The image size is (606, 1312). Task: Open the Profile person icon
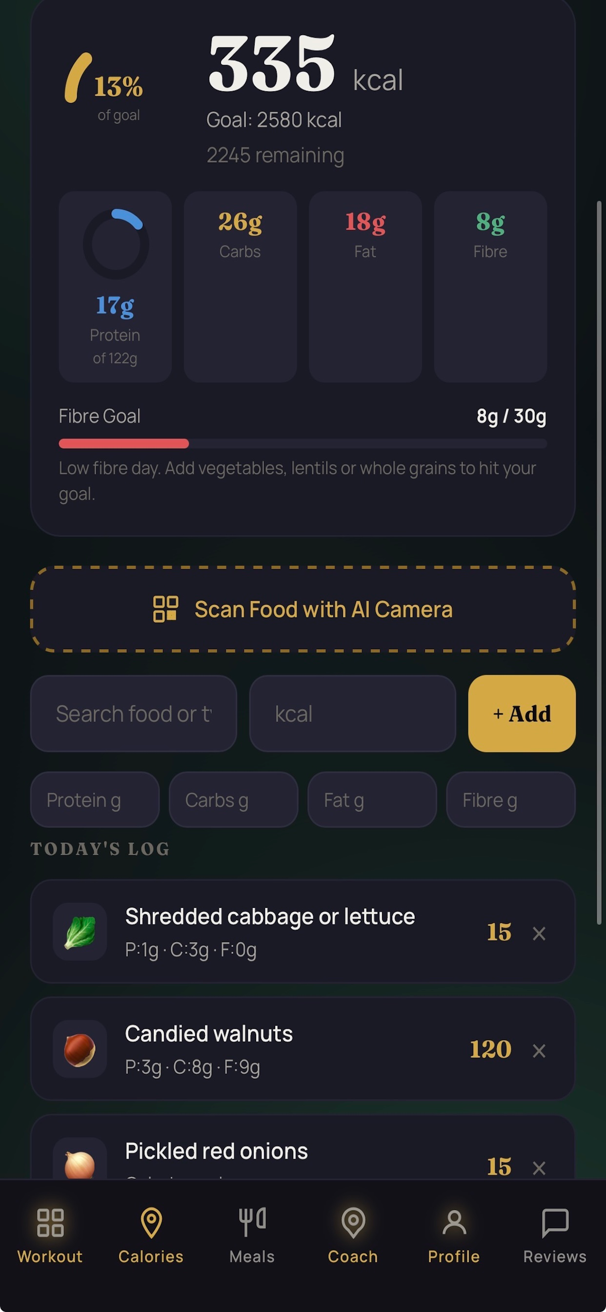pyautogui.click(x=454, y=1222)
